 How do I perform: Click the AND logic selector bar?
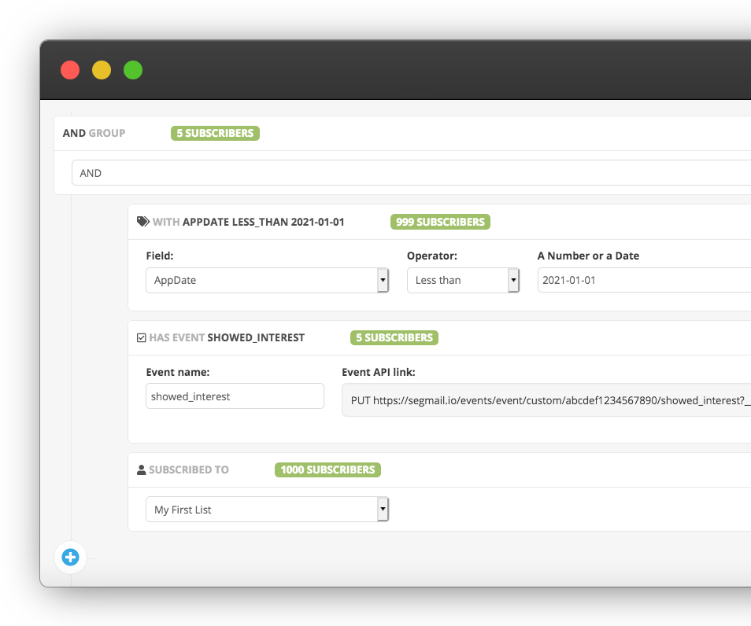tap(315, 173)
